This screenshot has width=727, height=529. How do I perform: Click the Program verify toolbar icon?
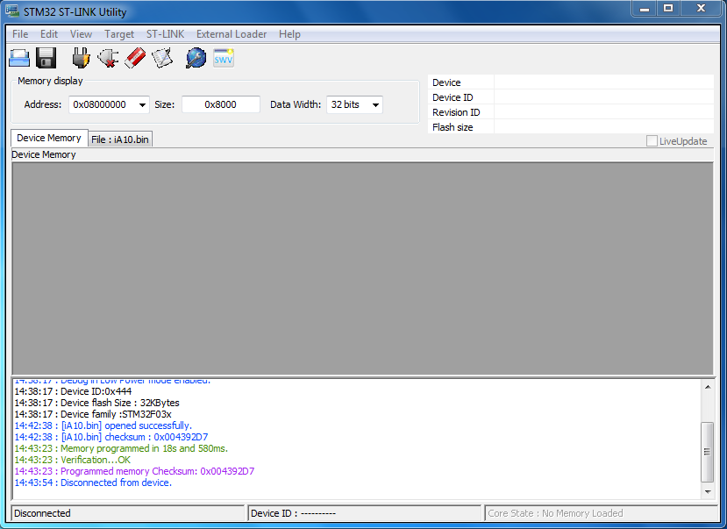tap(162, 59)
